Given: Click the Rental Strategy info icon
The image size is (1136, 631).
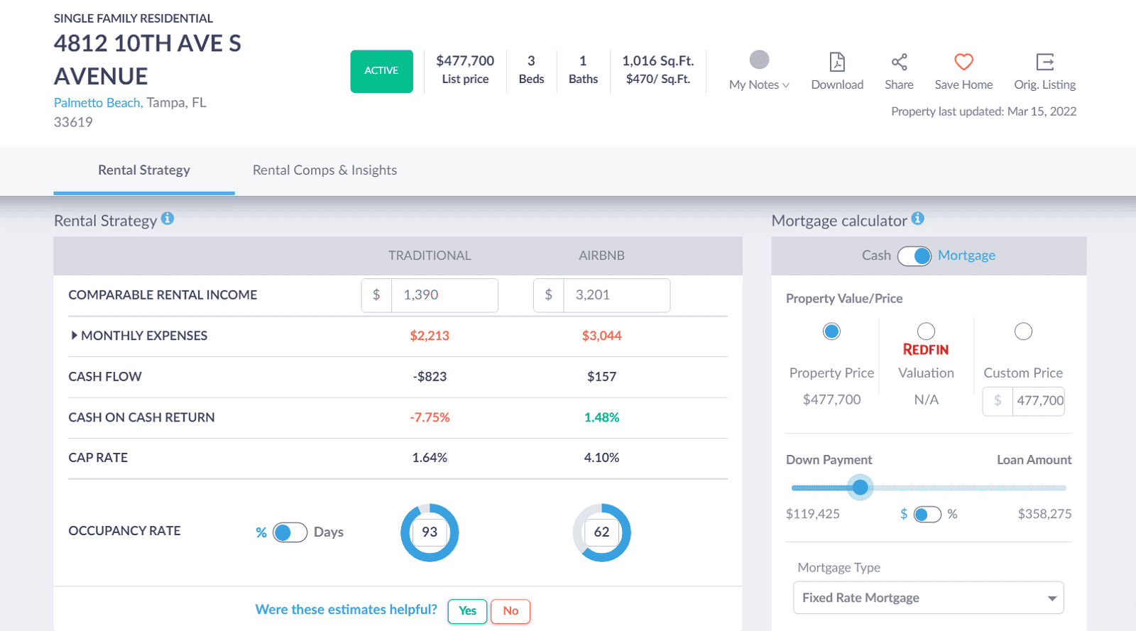Looking at the screenshot, I should pos(168,219).
